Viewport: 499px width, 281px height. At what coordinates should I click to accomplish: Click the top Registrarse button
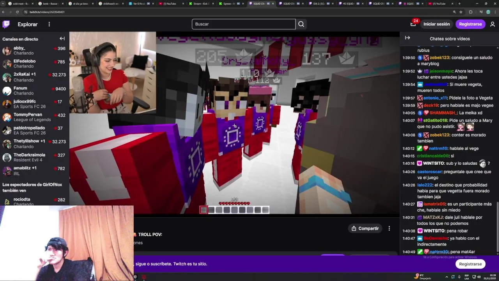tap(471, 24)
